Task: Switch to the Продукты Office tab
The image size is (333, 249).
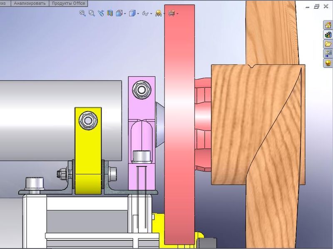Action: pos(68,3)
